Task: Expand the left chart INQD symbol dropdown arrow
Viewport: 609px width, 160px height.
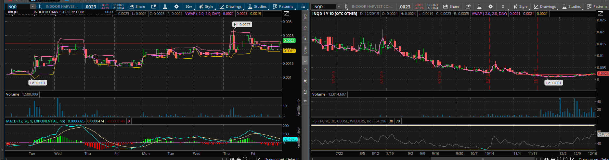Action: tap(32, 6)
